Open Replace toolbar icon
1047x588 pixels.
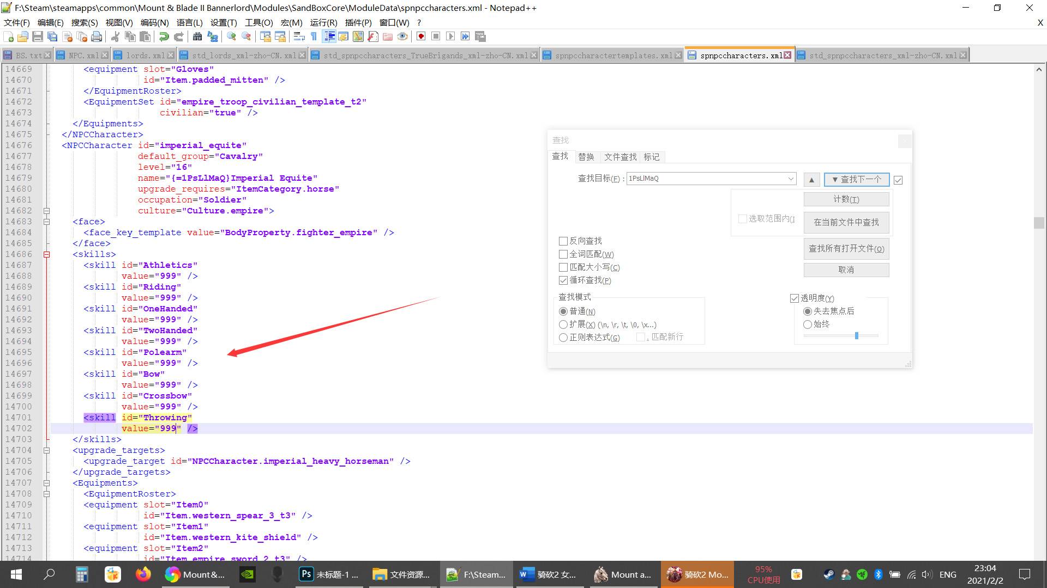tap(212, 36)
